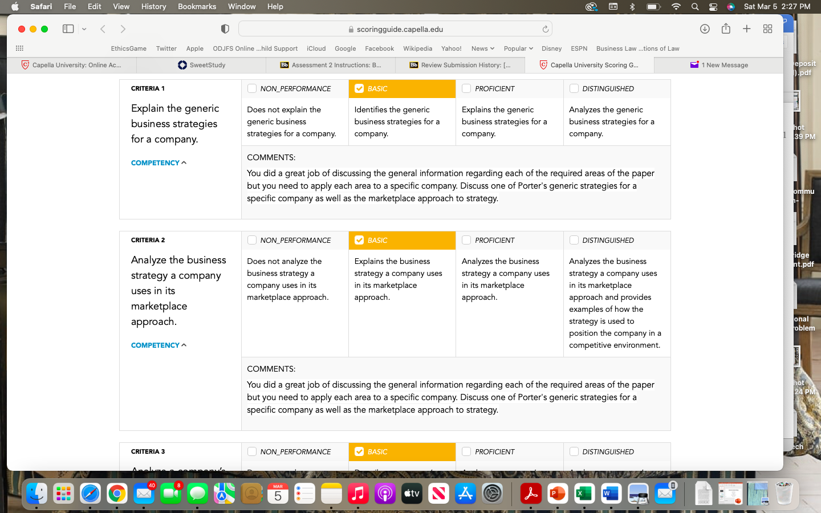Open Siri from the menu bar
The height and width of the screenshot is (513, 821).
[x=731, y=6]
